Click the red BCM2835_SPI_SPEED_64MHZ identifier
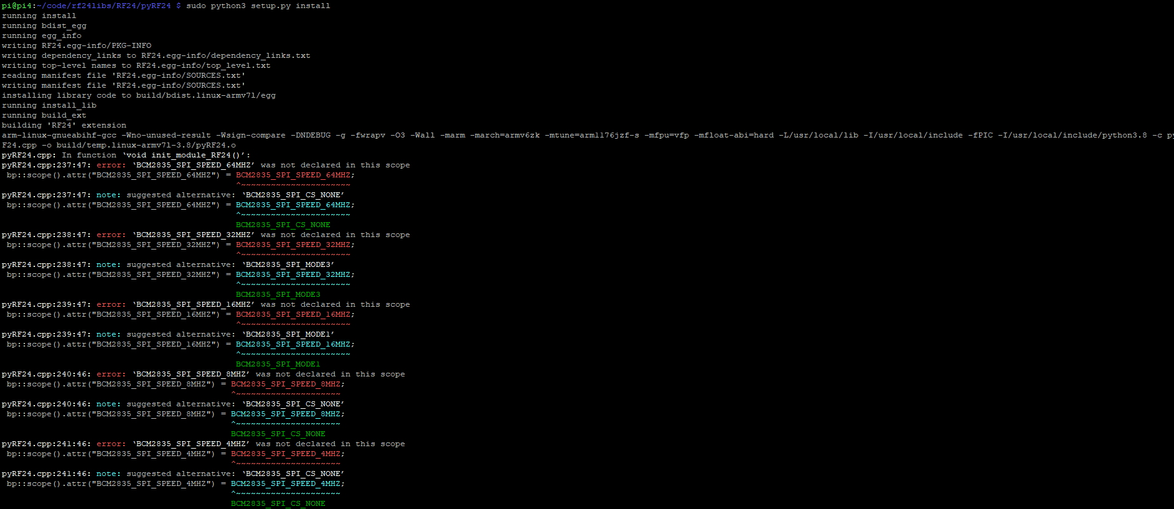The image size is (1174, 509). coord(293,175)
